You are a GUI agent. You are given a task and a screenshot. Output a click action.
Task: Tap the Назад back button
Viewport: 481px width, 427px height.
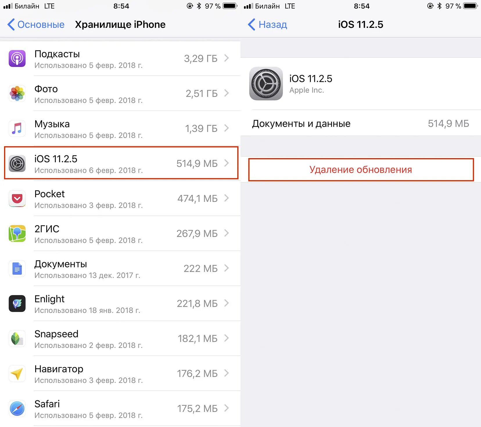pyautogui.click(x=268, y=25)
